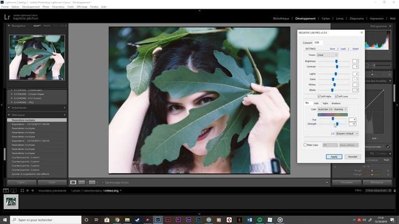Click the Reset settings link
This screenshot has height=224, width=399.
coord(355,49)
